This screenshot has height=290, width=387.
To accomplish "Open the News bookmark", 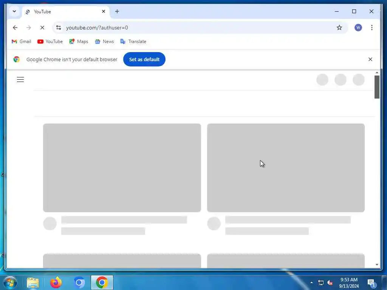I will (x=104, y=42).
